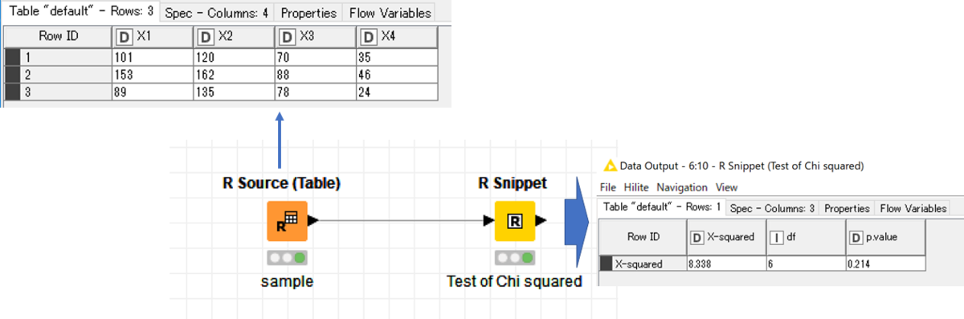The height and width of the screenshot is (319, 964).
Task: Click the X2 column header
Action: (x=234, y=37)
